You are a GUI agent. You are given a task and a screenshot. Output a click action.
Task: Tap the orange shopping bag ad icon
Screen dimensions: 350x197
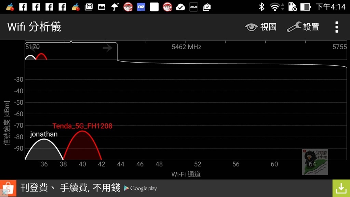pos(8,188)
